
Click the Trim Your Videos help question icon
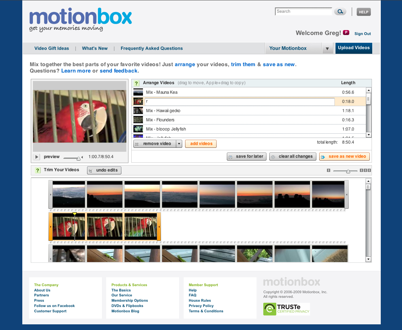(x=38, y=170)
